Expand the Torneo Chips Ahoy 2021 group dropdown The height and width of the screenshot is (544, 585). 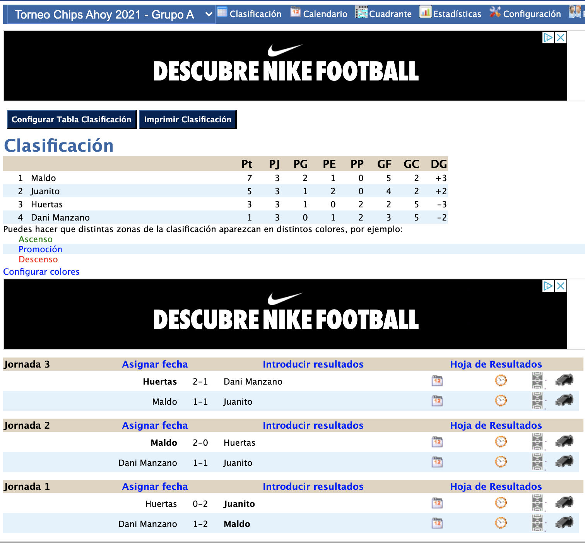pos(111,14)
